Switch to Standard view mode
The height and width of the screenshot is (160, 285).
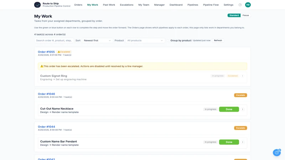(234, 15)
